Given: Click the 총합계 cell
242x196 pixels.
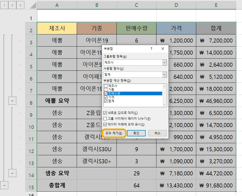Looking at the screenshot, I should (x=57, y=185).
